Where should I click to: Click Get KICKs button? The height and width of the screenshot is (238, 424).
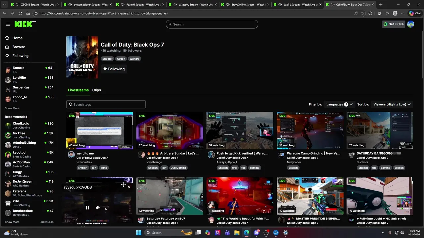tap(394, 24)
